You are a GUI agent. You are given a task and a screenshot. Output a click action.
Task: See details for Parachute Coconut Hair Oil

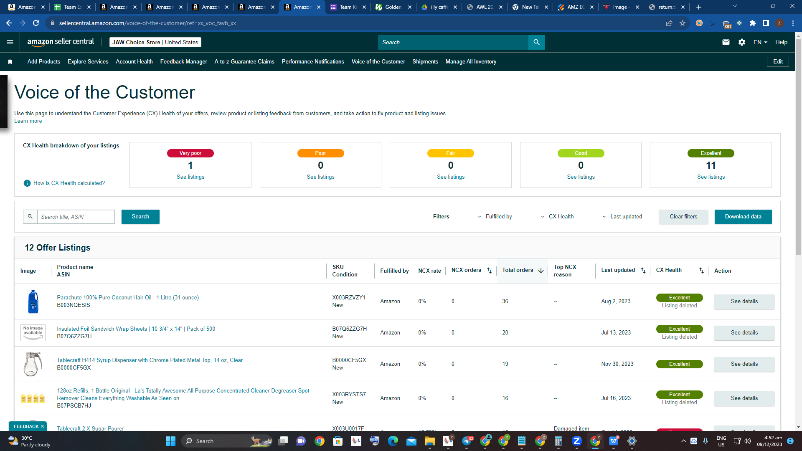[744, 302]
